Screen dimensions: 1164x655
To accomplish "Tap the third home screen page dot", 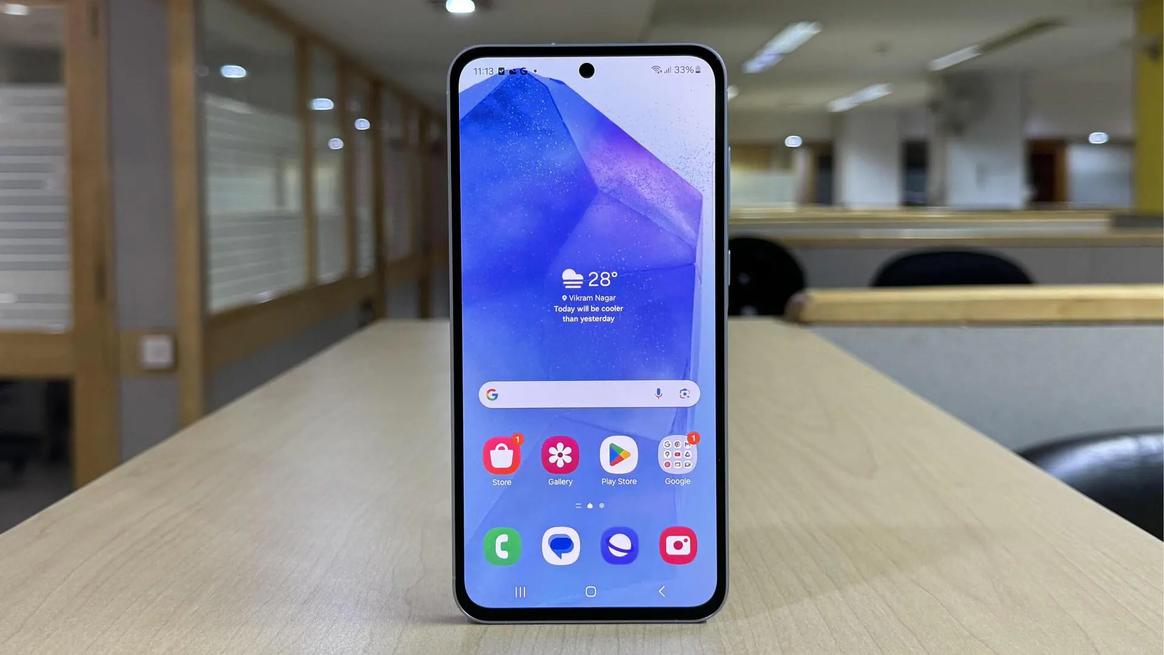I will pyautogui.click(x=601, y=505).
